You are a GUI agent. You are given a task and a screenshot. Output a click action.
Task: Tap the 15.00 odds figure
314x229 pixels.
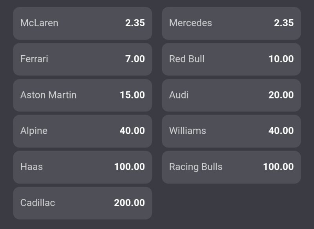point(132,95)
